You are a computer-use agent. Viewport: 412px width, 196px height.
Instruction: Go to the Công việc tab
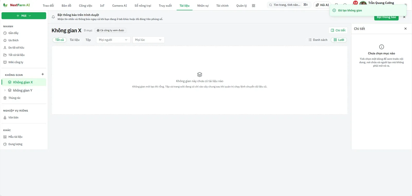pos(85,6)
